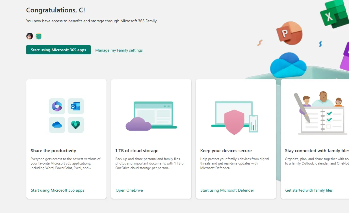The height and width of the screenshot is (213, 349).
Task: Click the Microsoft Defender description text
Action: (x=235, y=163)
